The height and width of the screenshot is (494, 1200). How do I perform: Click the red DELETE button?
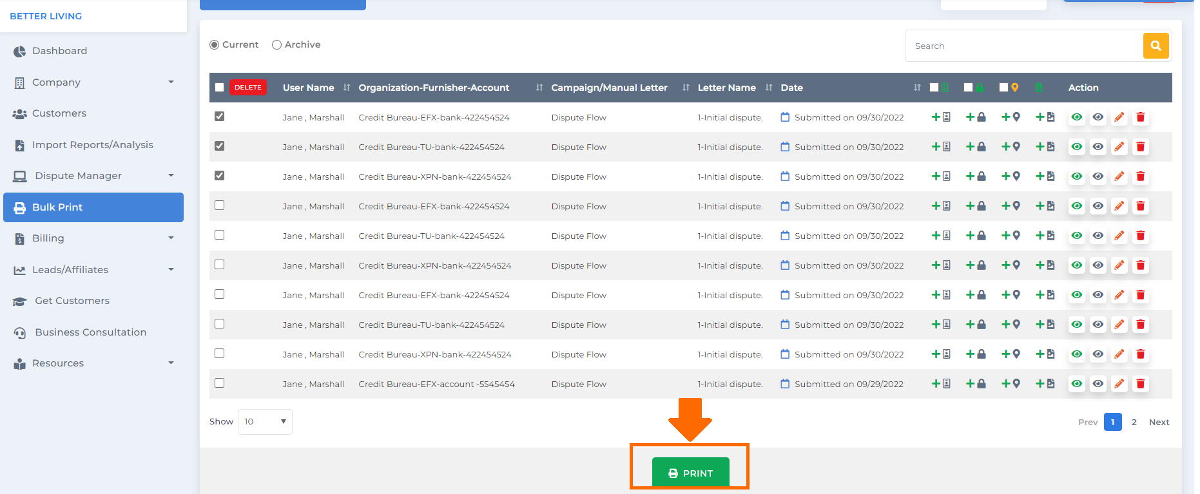(248, 88)
